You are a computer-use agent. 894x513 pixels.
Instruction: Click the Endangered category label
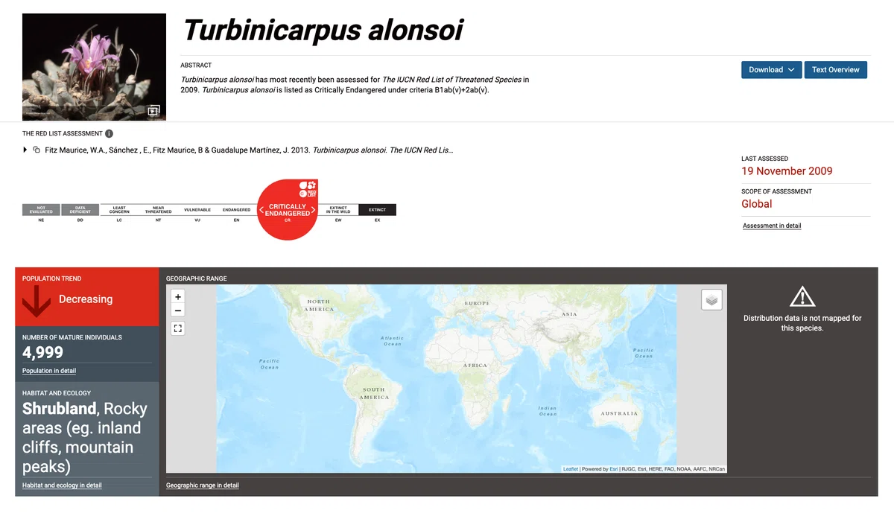coord(236,210)
